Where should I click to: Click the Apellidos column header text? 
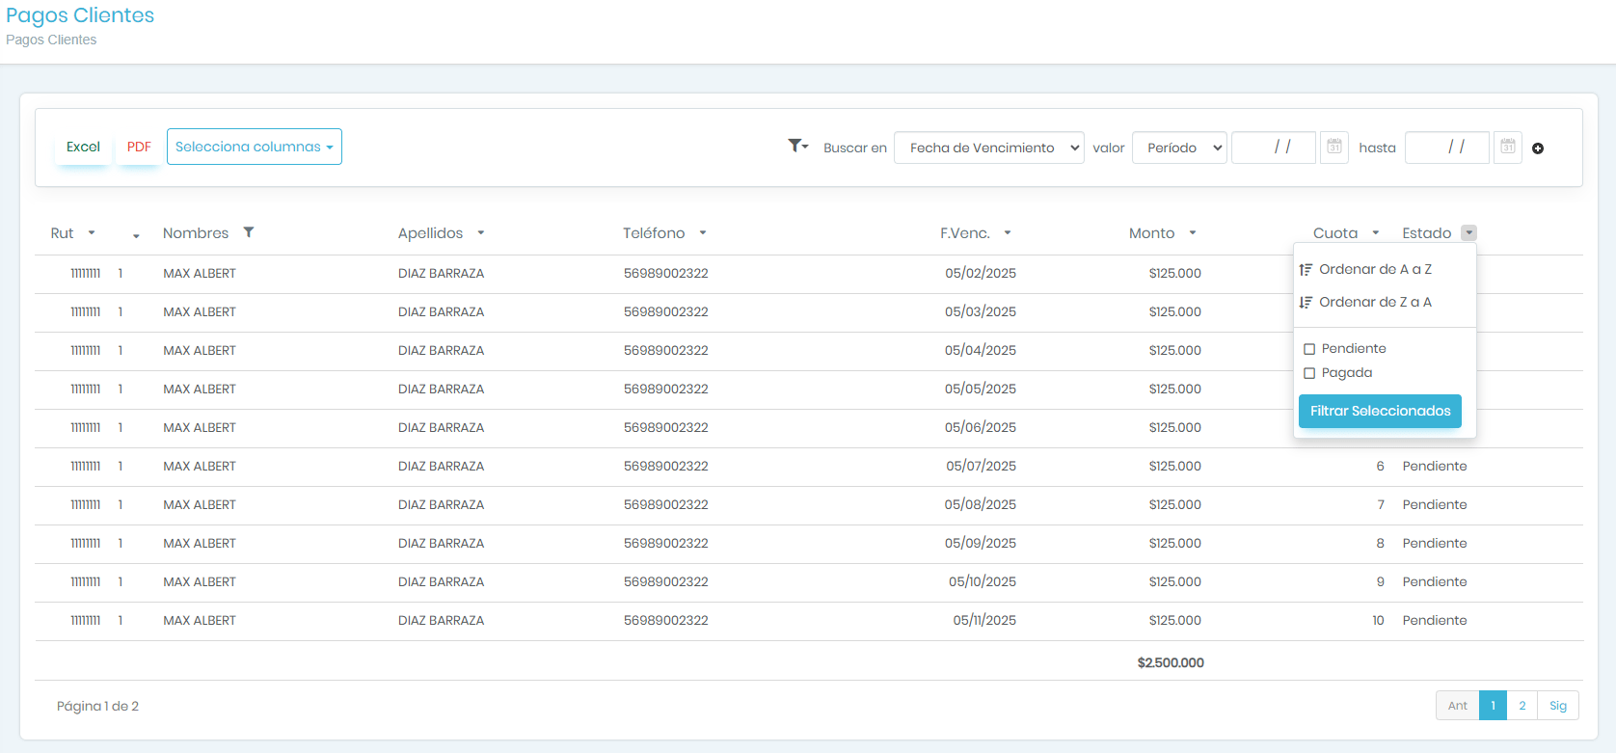coord(430,233)
